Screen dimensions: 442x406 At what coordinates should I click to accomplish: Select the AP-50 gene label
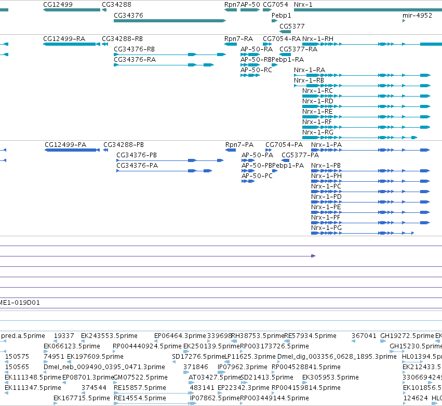(250, 5)
